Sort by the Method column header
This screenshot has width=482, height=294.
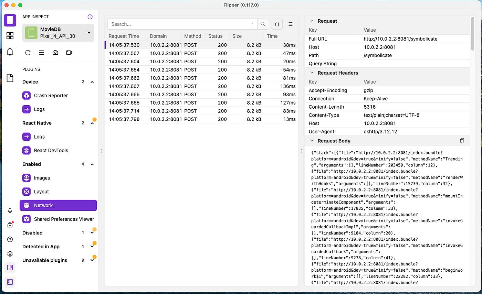tap(193, 36)
